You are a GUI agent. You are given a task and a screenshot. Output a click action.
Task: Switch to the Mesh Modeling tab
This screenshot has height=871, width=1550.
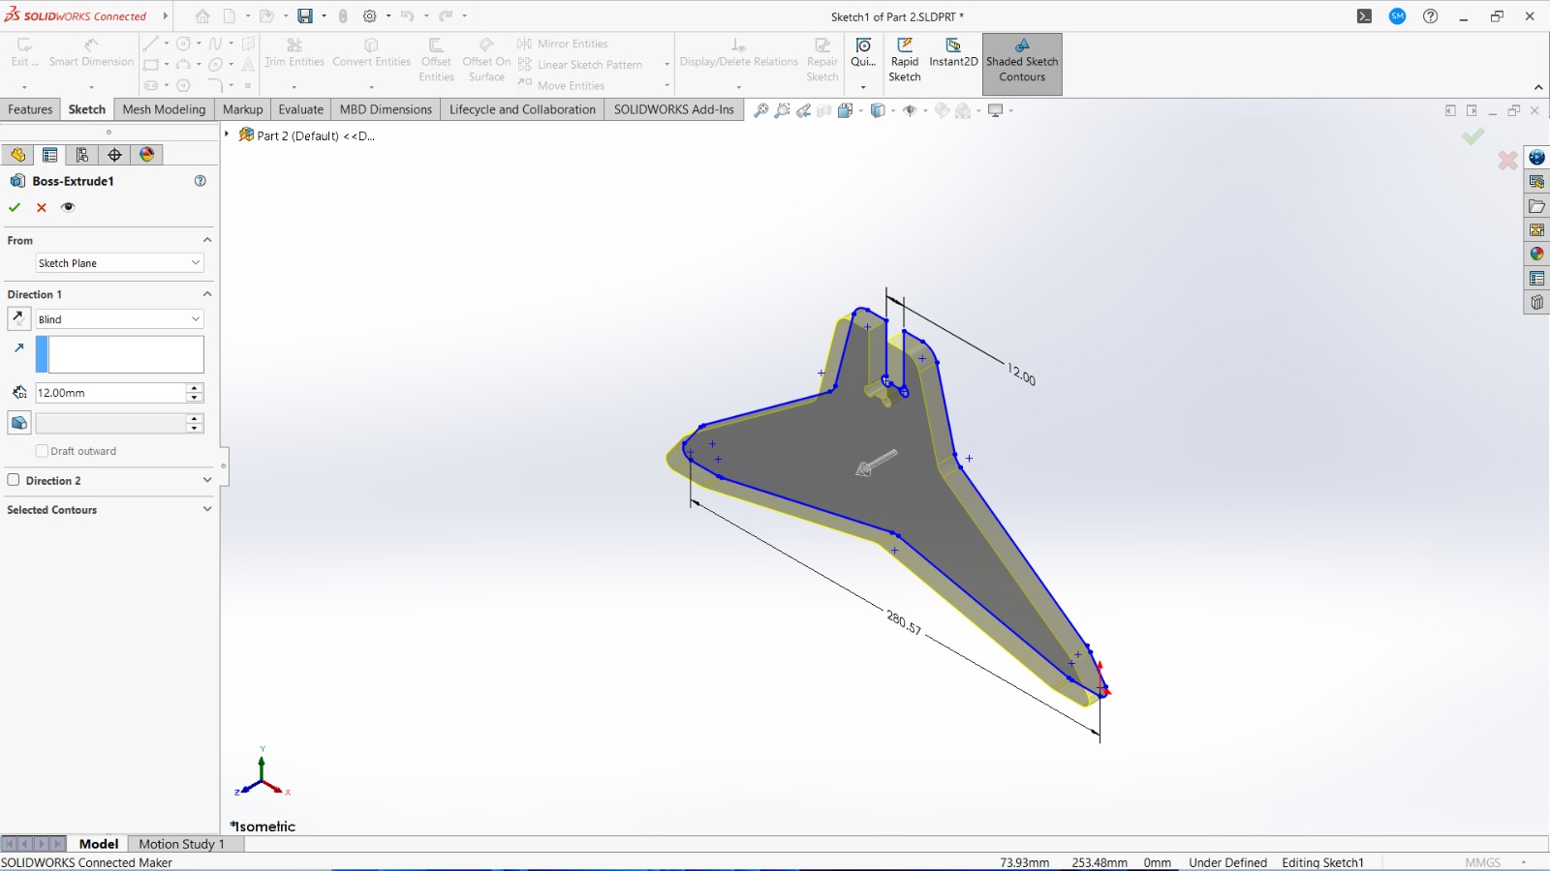[x=164, y=109]
